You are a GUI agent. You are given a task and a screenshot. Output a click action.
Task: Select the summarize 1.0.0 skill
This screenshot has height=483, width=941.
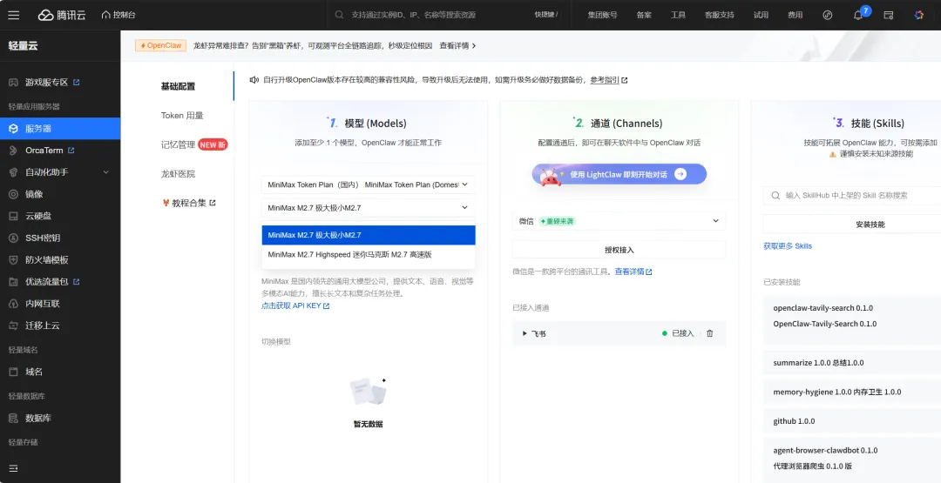pos(852,363)
